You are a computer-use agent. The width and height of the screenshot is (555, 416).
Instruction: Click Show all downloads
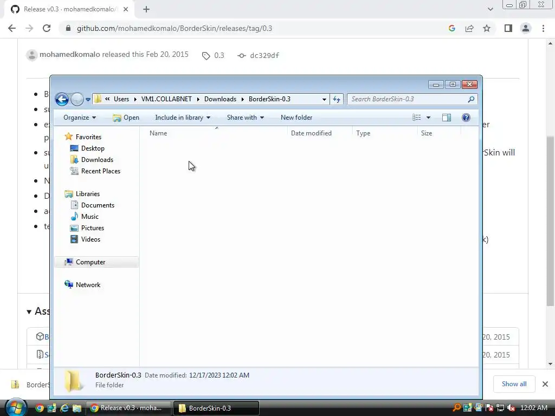coord(514,384)
